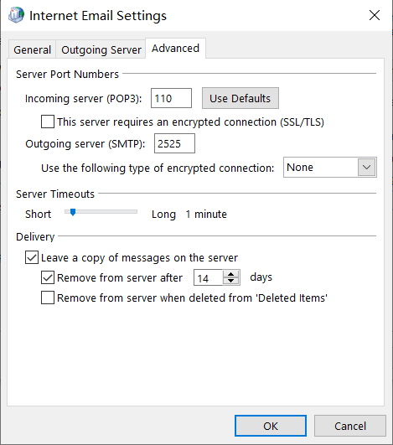
Task: Click the server timeouts slider handle
Action: click(73, 212)
